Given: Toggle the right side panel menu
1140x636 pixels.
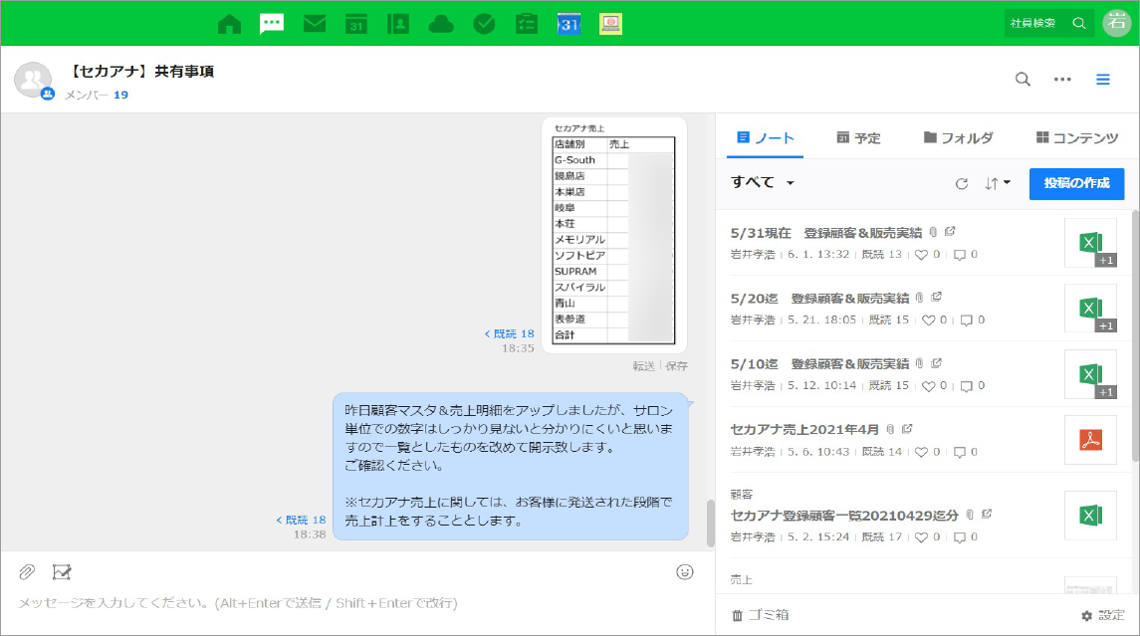Looking at the screenshot, I should click(x=1103, y=80).
